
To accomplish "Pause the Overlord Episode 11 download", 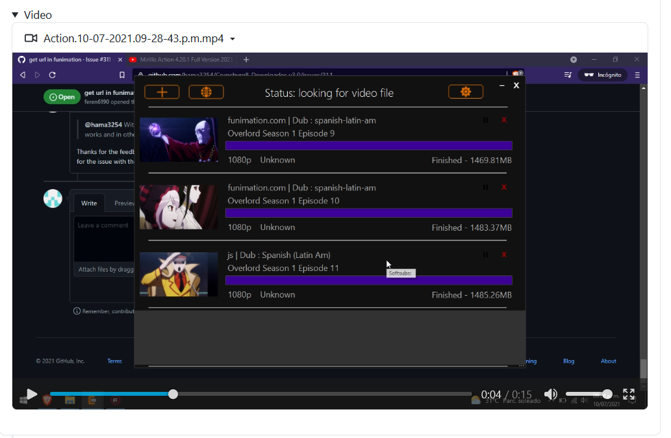I will [485, 255].
